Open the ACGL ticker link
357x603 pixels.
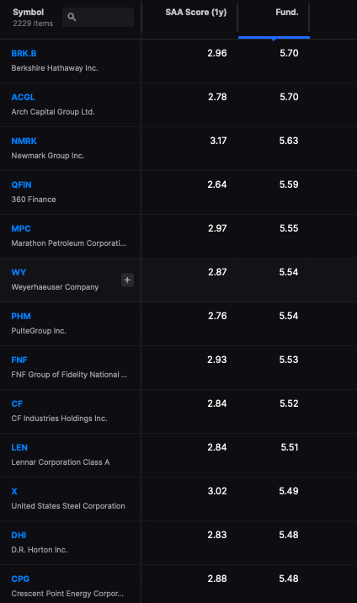23,98
